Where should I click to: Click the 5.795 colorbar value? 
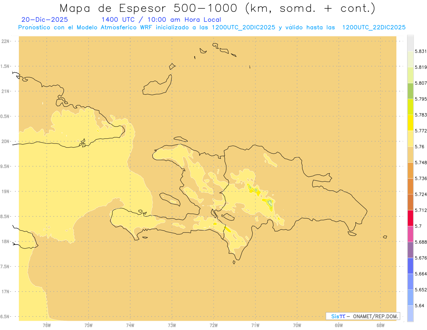tap(421, 99)
